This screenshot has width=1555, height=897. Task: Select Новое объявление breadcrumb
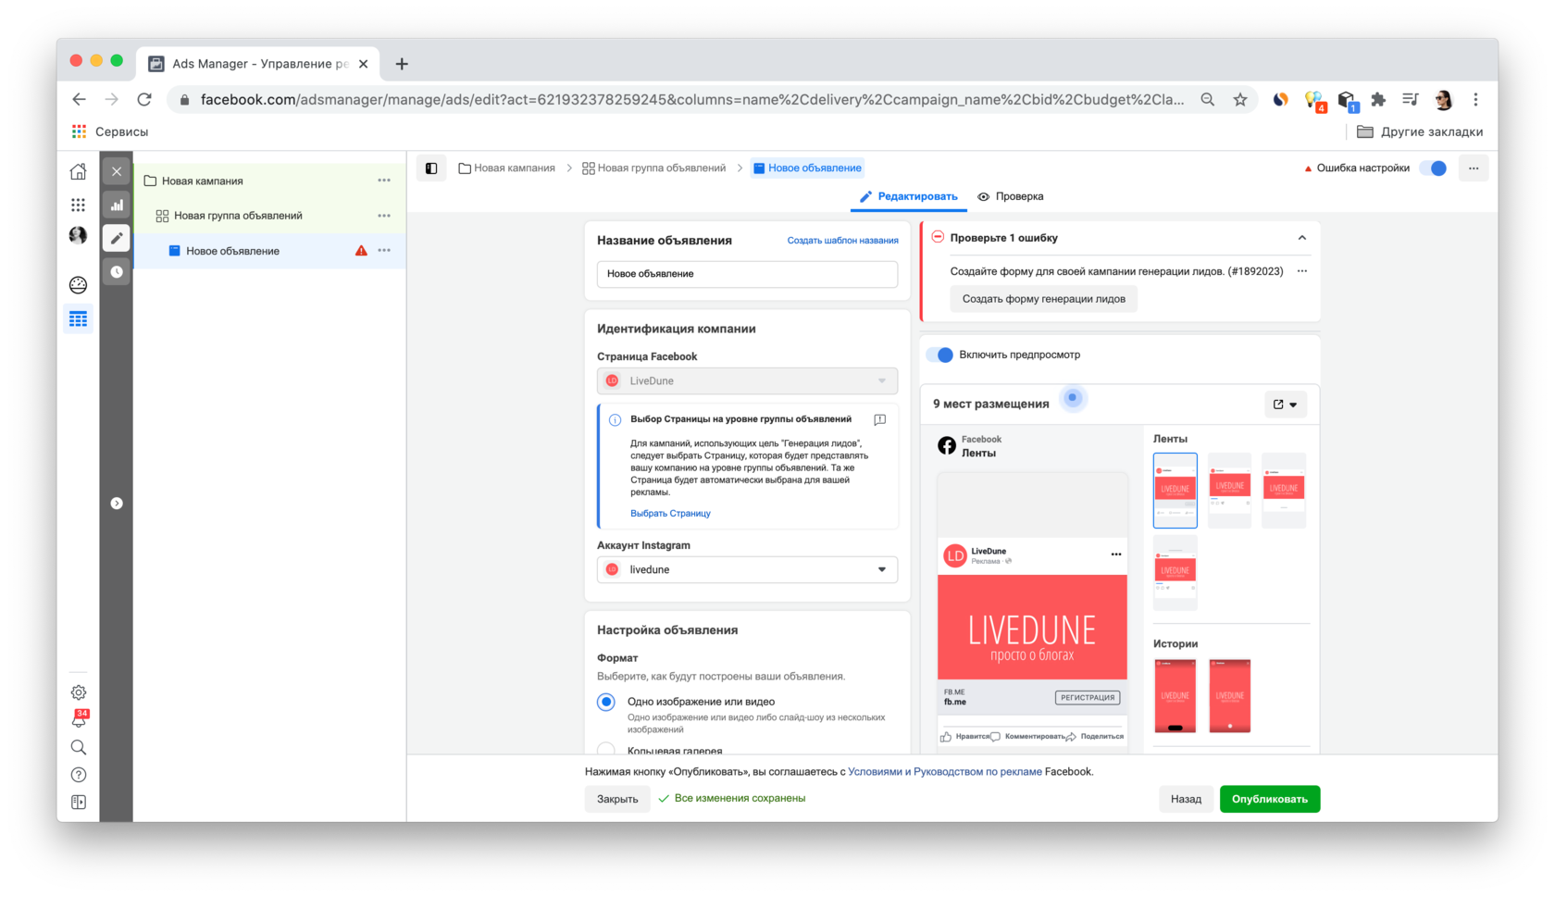807,168
